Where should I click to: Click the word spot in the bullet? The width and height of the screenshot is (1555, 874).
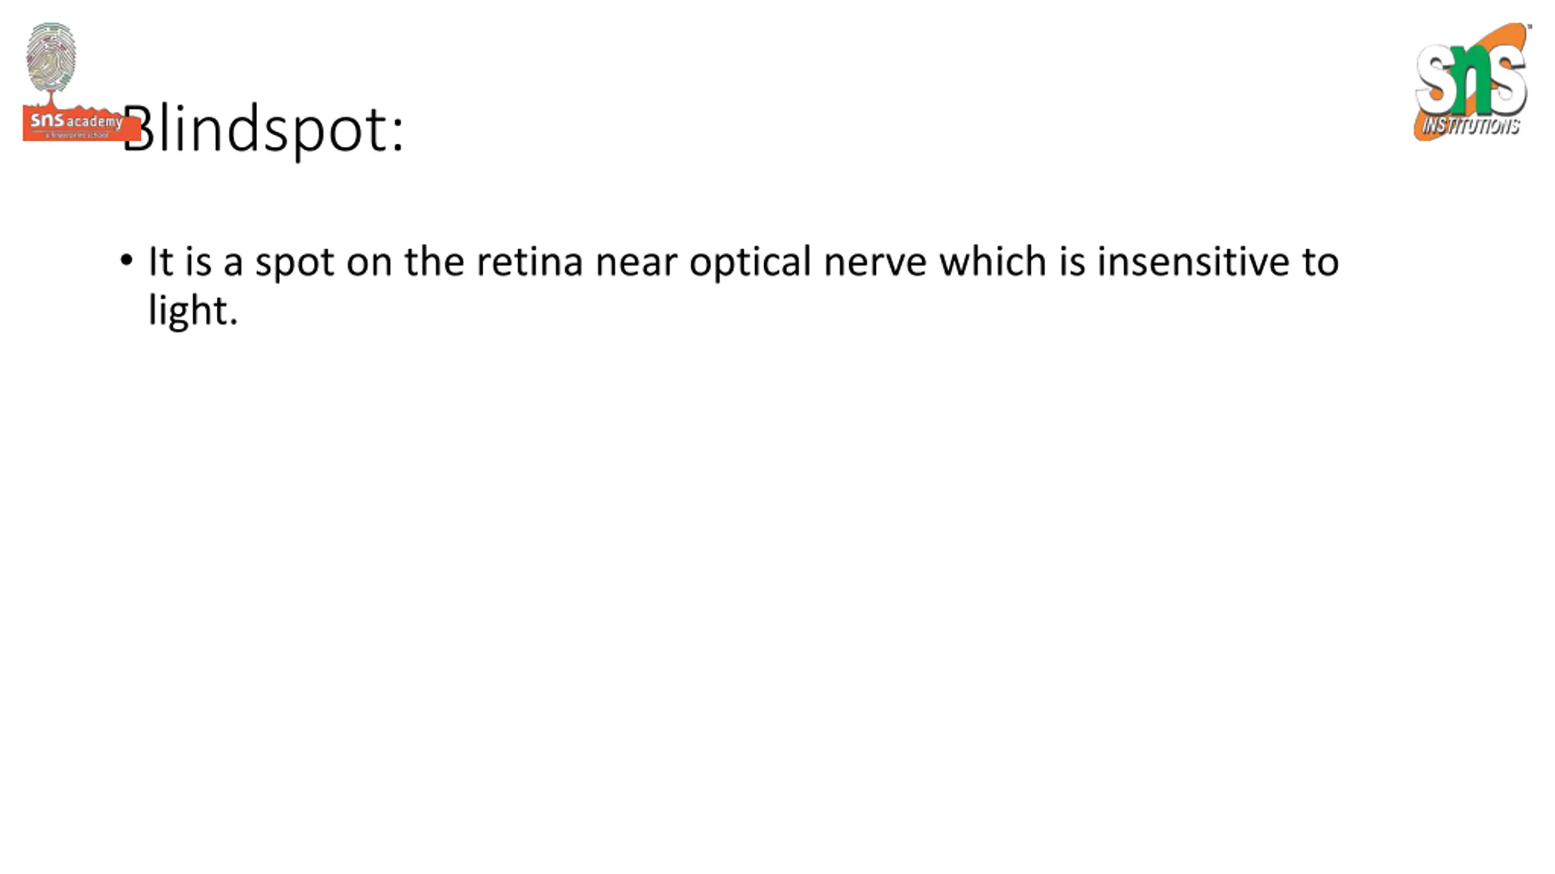pyautogui.click(x=295, y=265)
